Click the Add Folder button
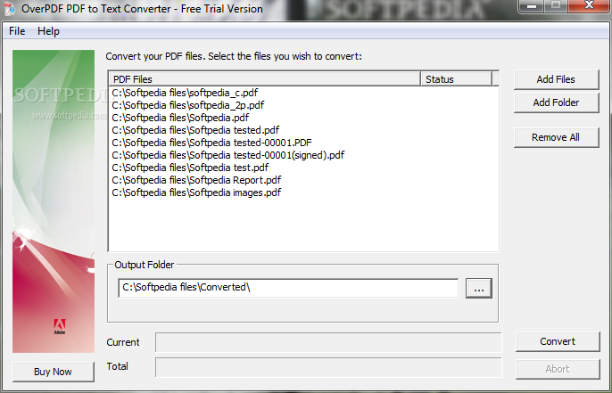This screenshot has height=393, width=612. click(556, 102)
